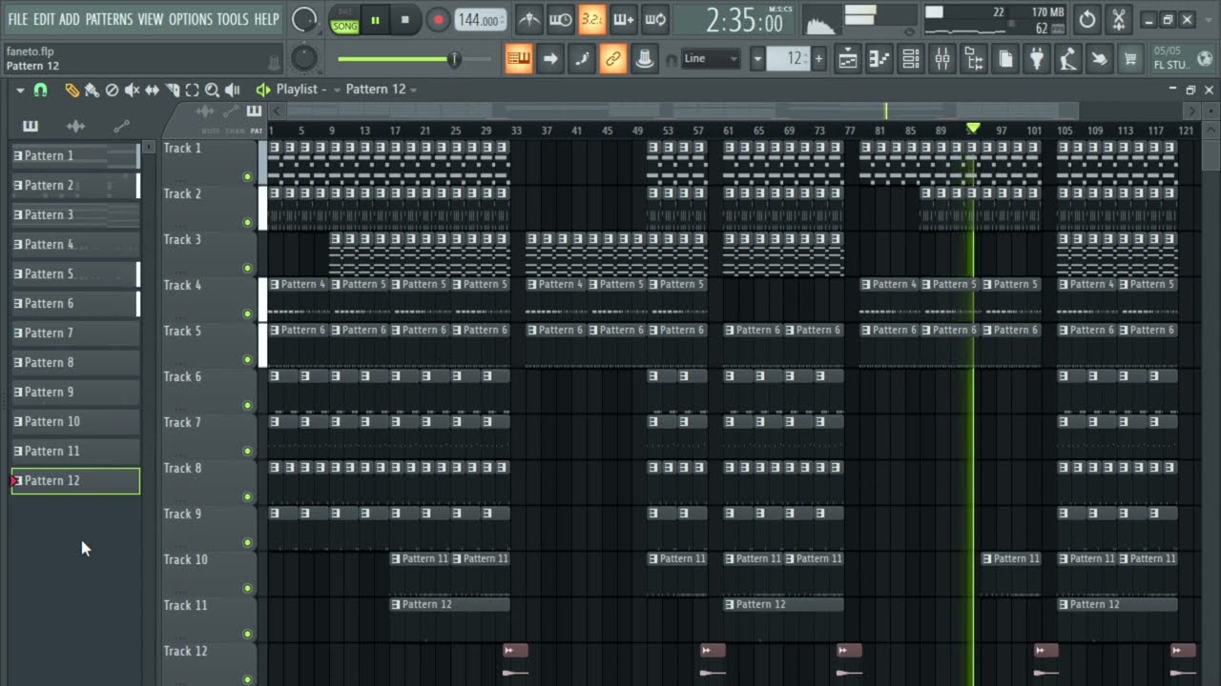Select the Zoom magnifier tool
Image resolution: width=1221 pixels, height=686 pixels.
[212, 90]
